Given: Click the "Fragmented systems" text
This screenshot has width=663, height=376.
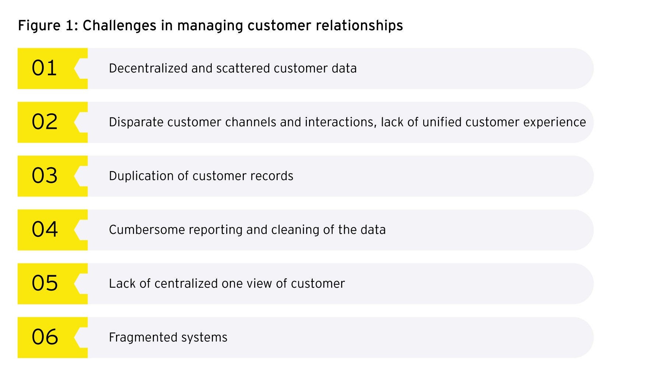Looking at the screenshot, I should point(168,337).
